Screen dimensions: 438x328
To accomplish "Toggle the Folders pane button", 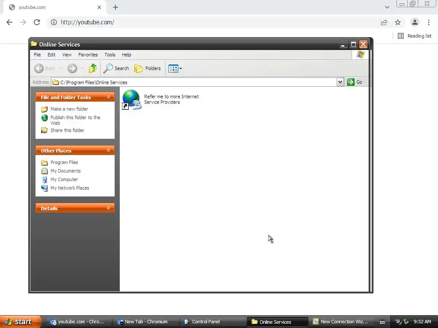I will coord(148,68).
